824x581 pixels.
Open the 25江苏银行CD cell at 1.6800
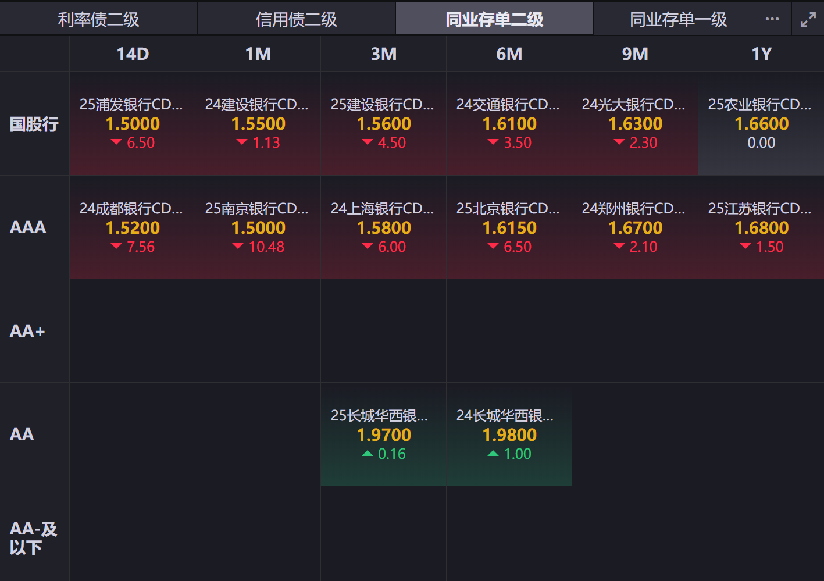point(761,227)
